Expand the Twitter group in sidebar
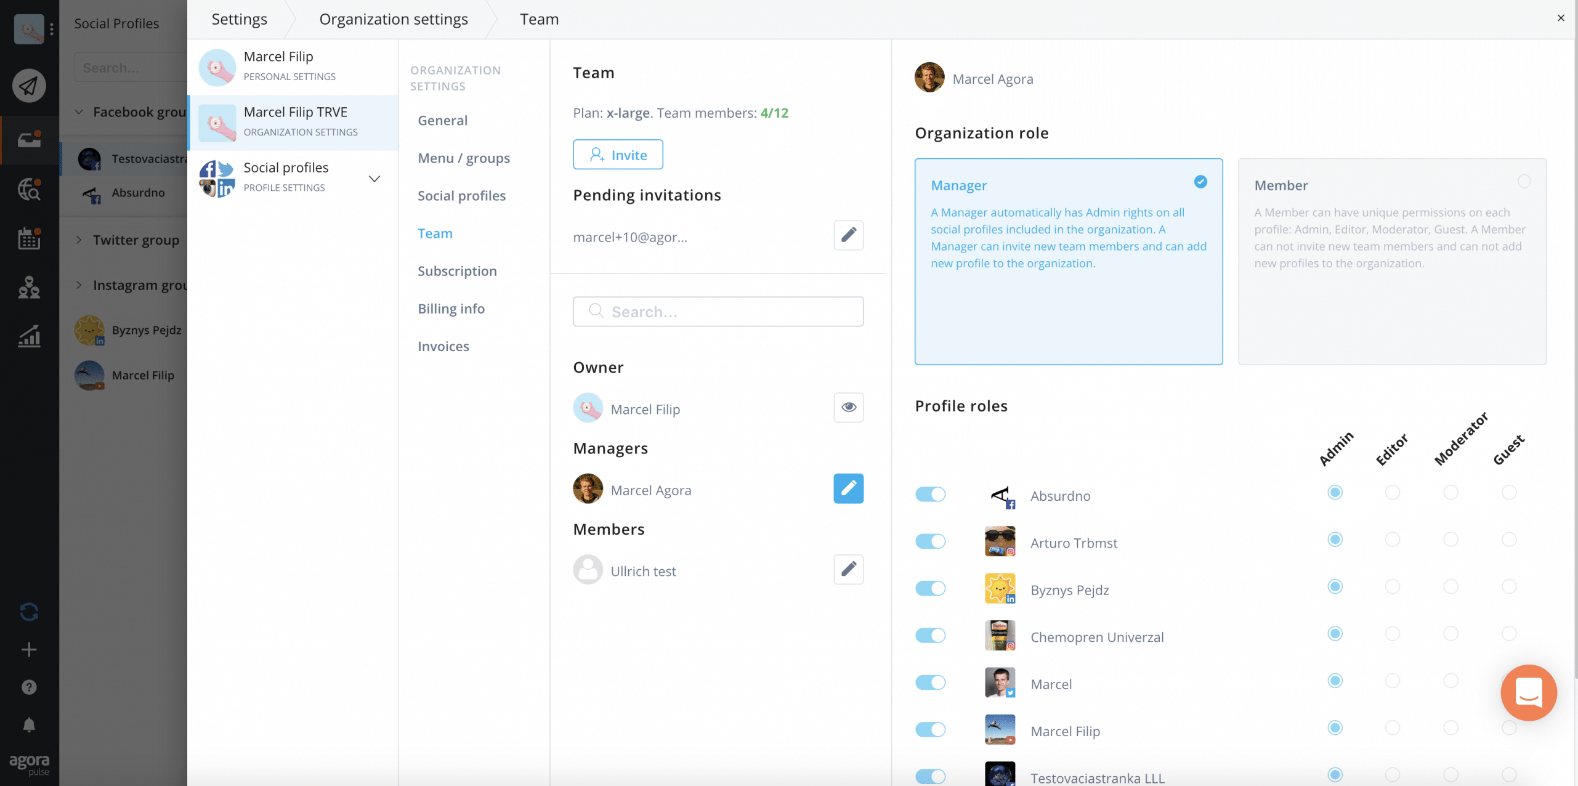Screen dimensions: 1578x786 [x=79, y=240]
